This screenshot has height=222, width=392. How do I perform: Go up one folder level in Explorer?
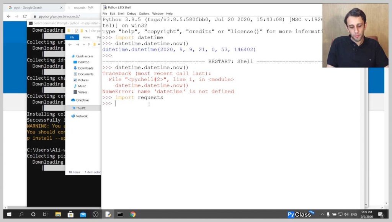(89, 45)
